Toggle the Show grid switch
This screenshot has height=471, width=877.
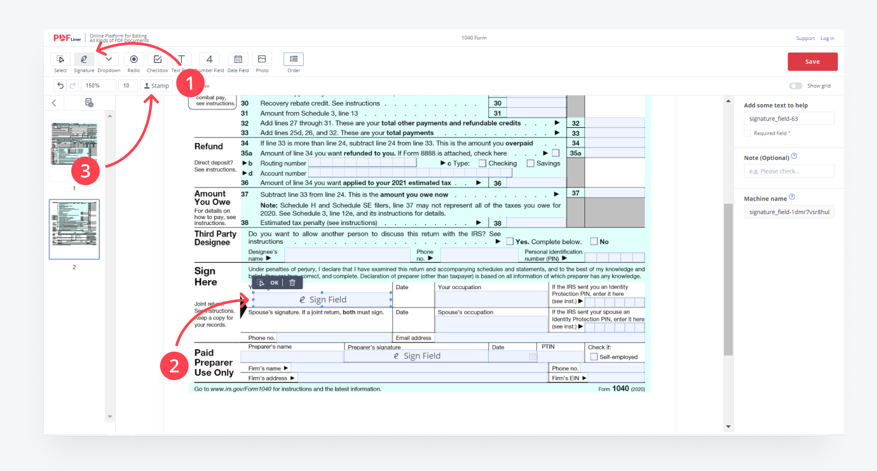795,85
